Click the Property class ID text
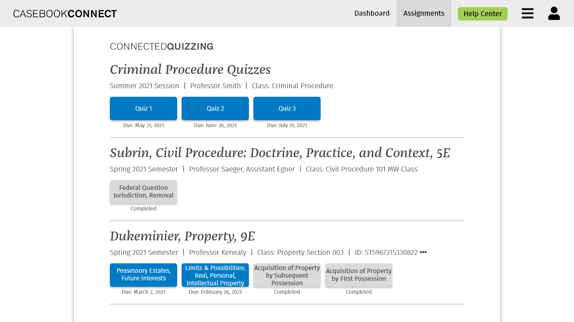Screen dimensions: 574x322 coord(386,253)
